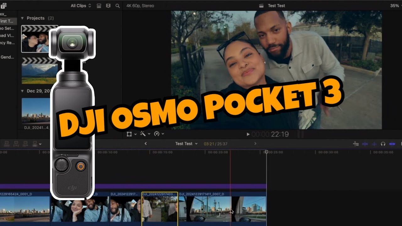Click the 03:21 / 25:37 duration readout
402x226 pixels.
coord(215,144)
